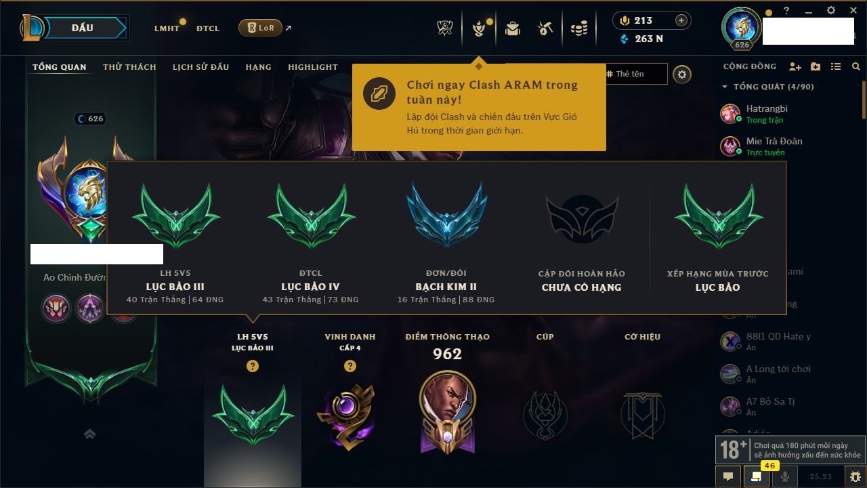Open the Store coins icon
This screenshot has width=867, height=488.
click(x=579, y=28)
